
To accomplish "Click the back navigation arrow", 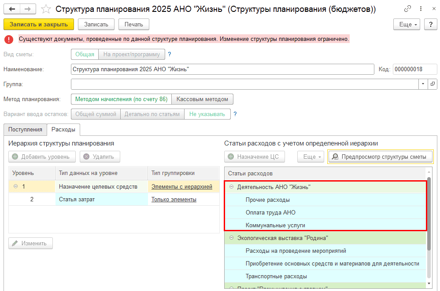I will 12,9.
